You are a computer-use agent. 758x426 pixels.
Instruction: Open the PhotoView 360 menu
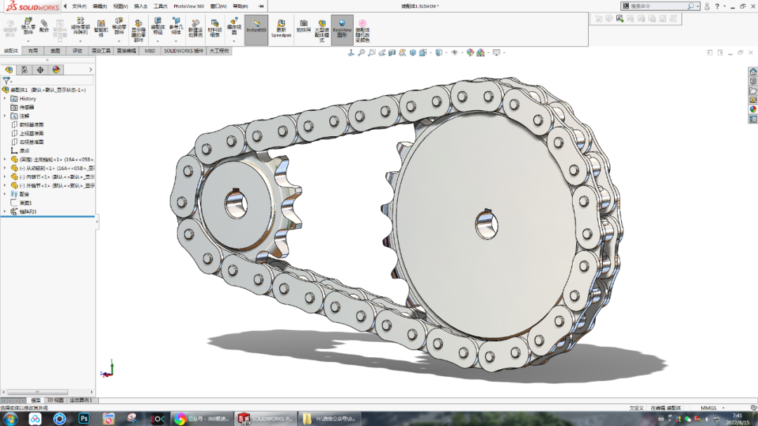click(x=188, y=5)
